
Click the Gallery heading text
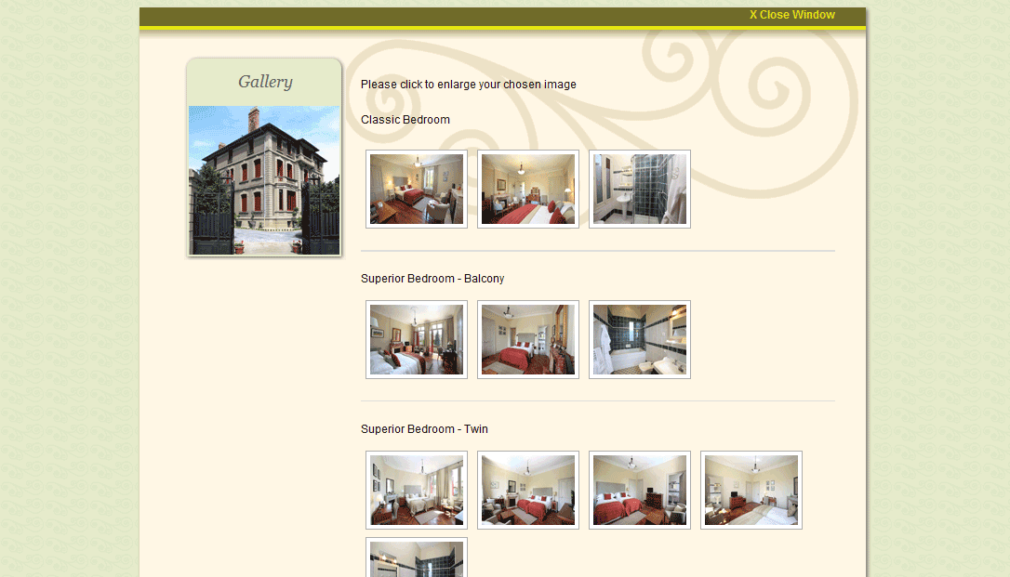[265, 82]
